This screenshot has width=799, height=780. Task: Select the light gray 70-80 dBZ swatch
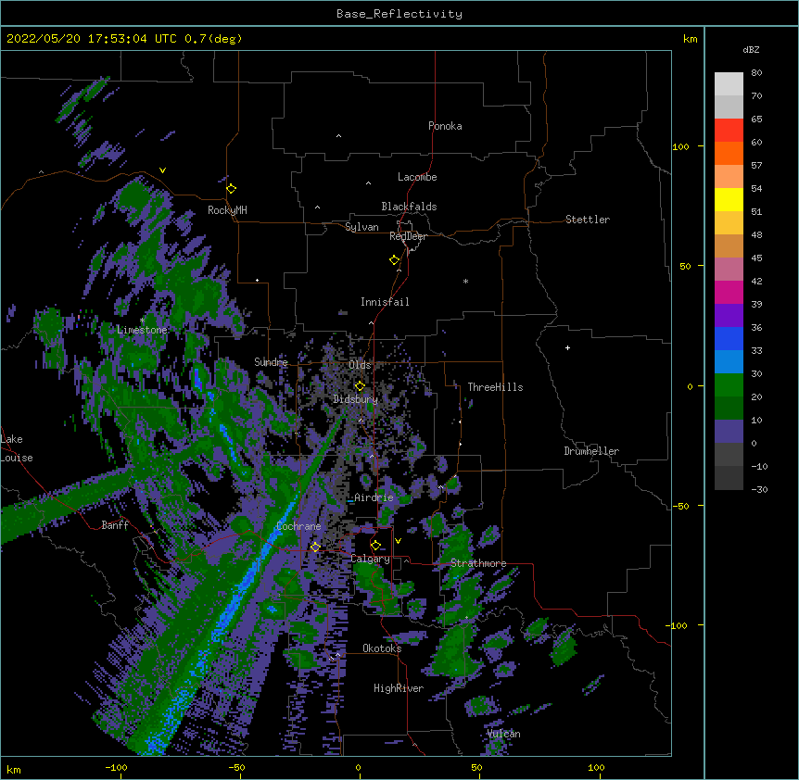tap(729, 84)
